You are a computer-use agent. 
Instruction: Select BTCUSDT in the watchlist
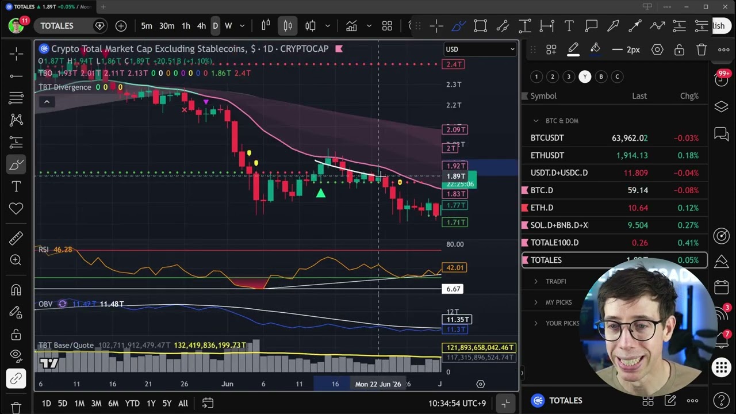[615, 138]
